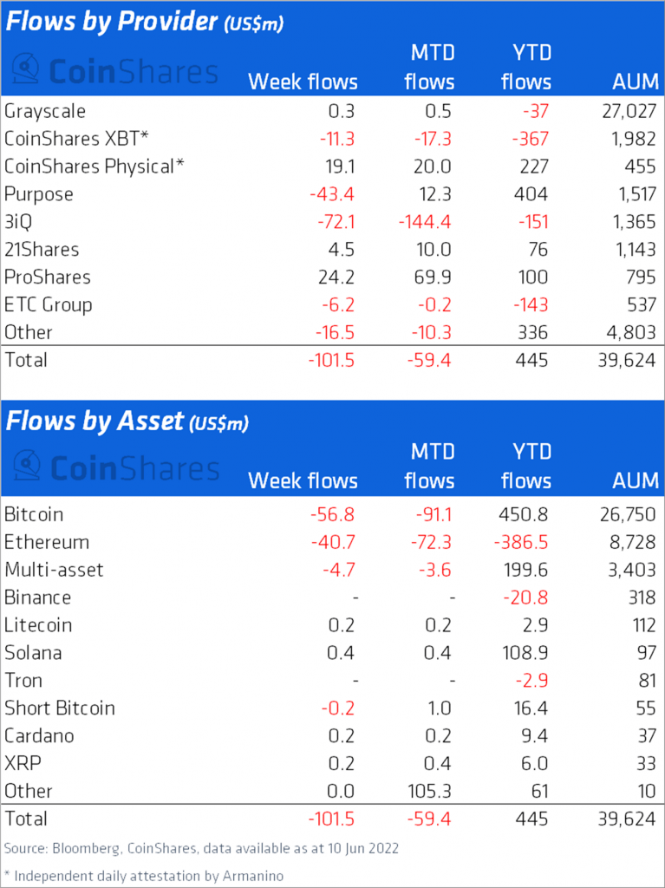
Task: Click the ProShares row label
Action: coord(48,277)
